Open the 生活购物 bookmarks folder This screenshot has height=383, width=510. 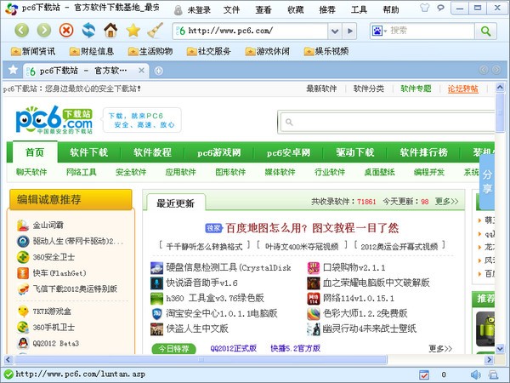click(x=150, y=51)
